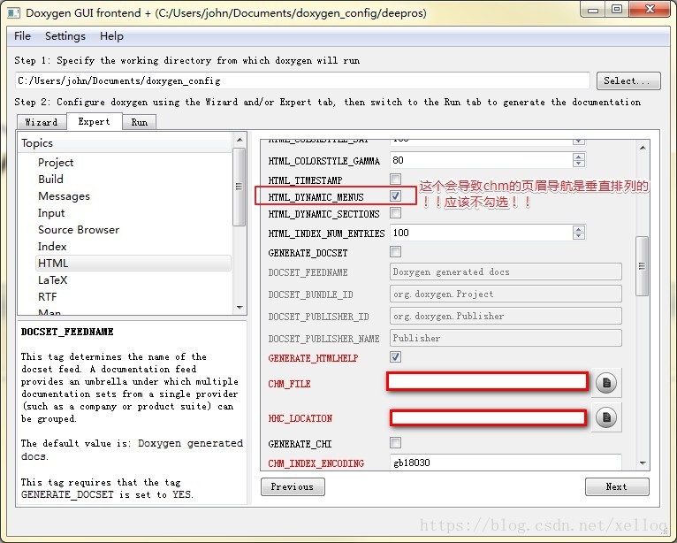Switch to the Expert tab
677x543 pixels.
pos(94,121)
